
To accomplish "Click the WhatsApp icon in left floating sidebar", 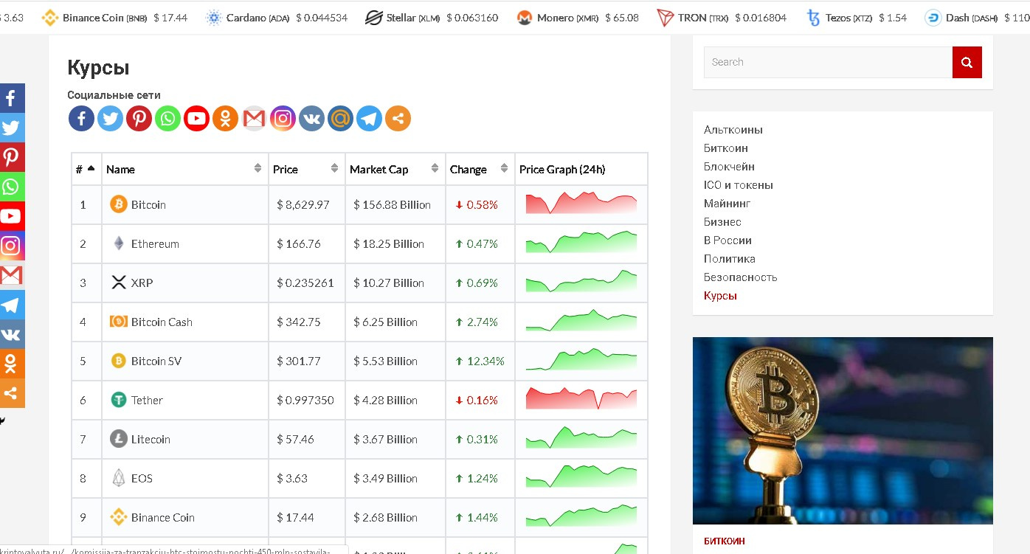I will point(12,187).
